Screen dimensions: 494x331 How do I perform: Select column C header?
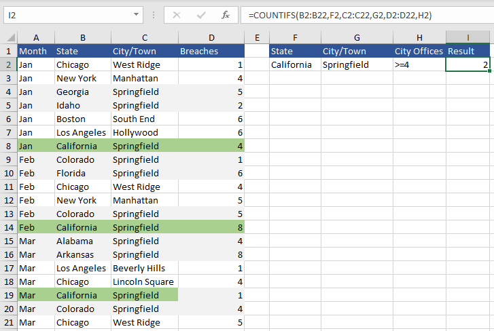click(x=145, y=38)
